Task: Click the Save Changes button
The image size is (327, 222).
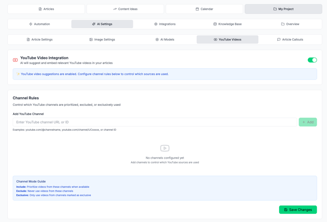Action: tap(298, 210)
